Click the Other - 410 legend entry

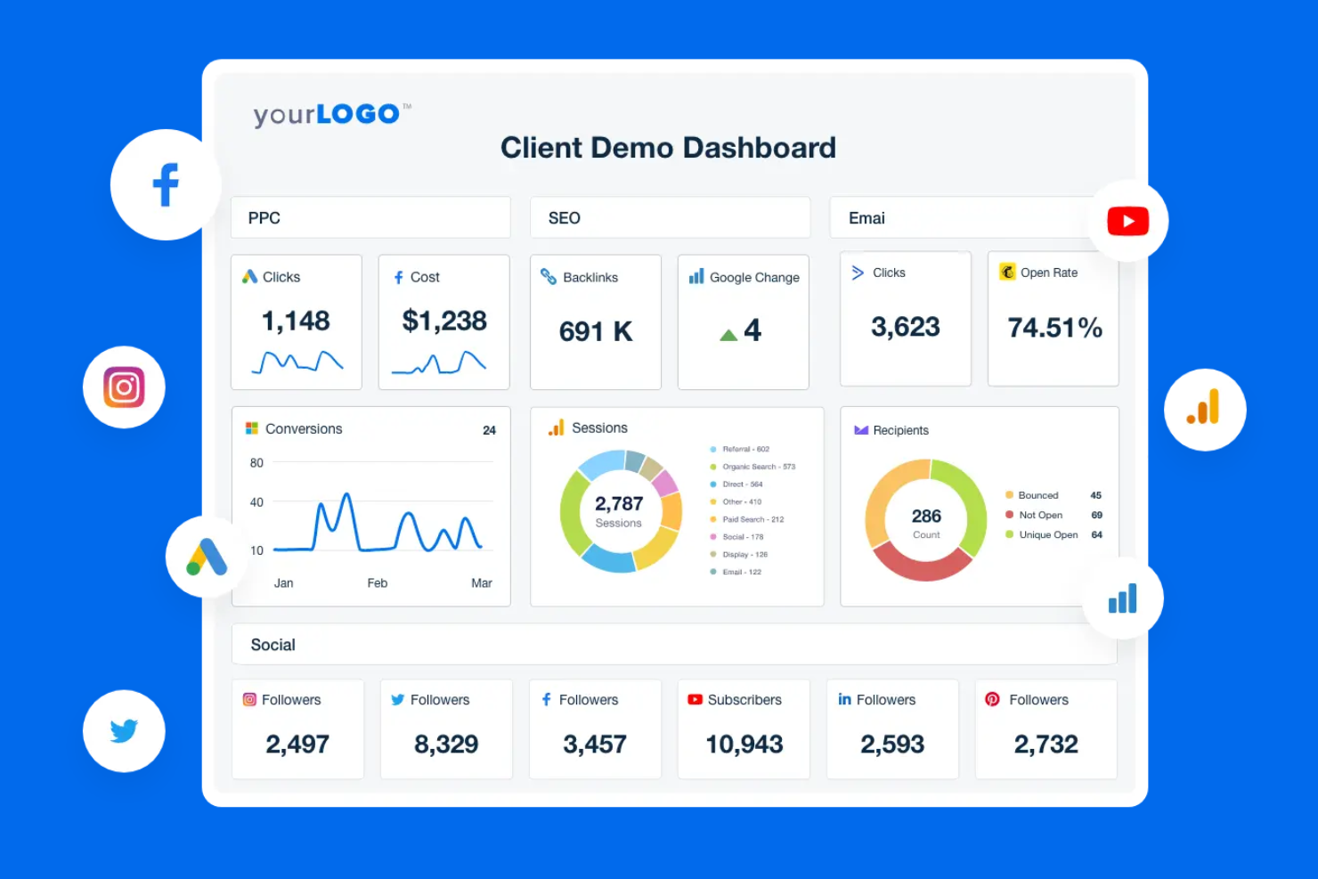[736, 501]
